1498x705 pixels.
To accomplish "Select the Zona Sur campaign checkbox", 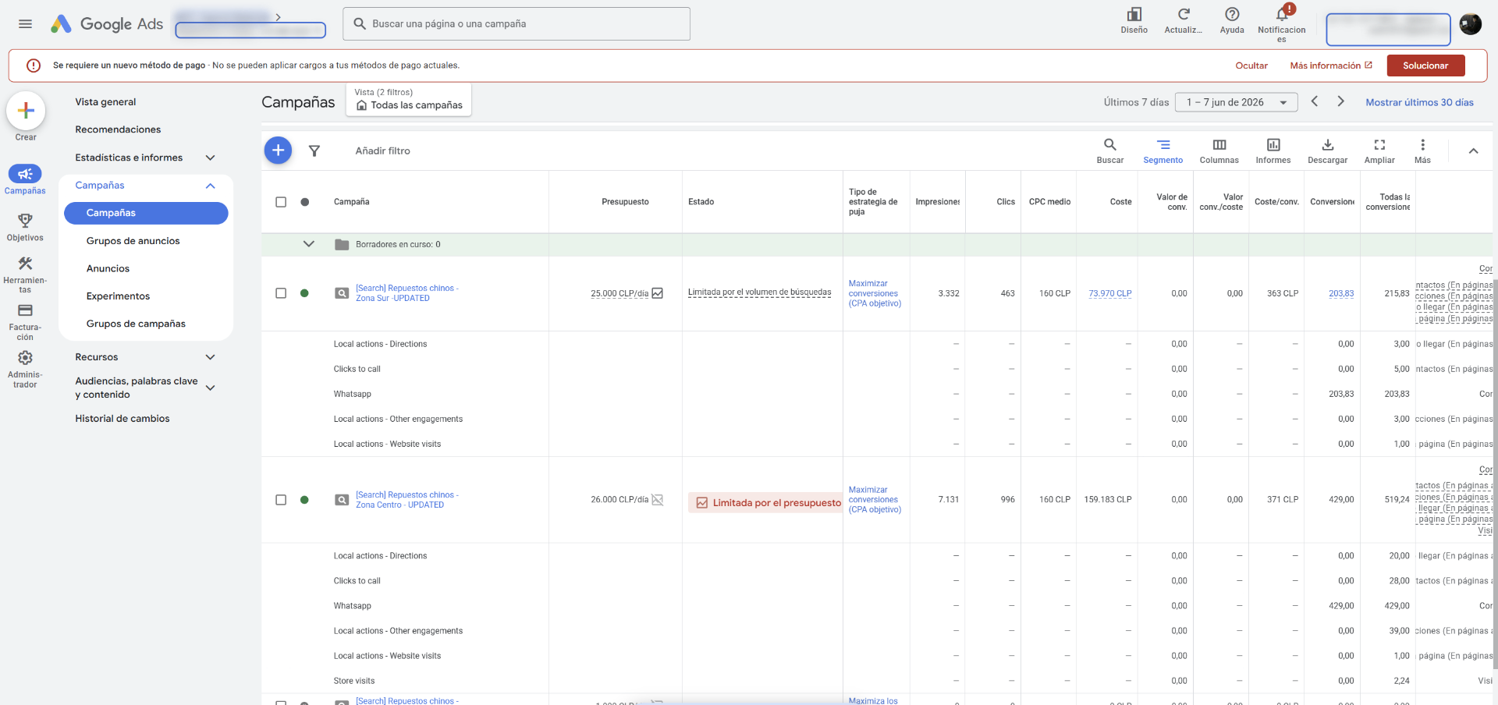I will click(x=281, y=293).
